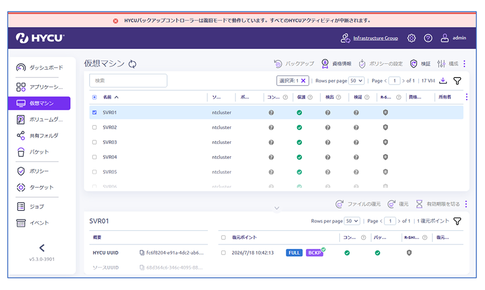Click the R-Shield icon in SVR01 row
This screenshot has height=290, width=485.
pos(385,112)
